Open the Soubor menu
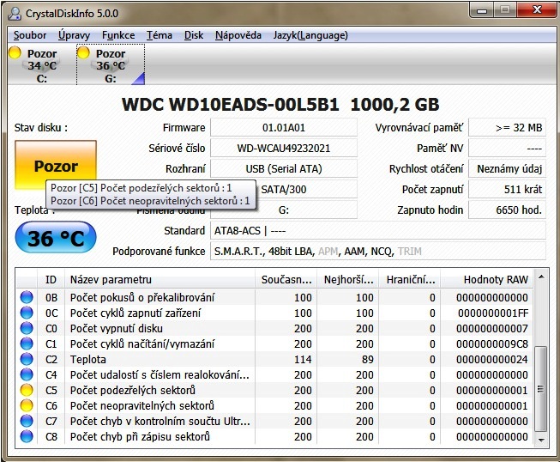Viewport: 560px width, 462px height. (x=30, y=35)
